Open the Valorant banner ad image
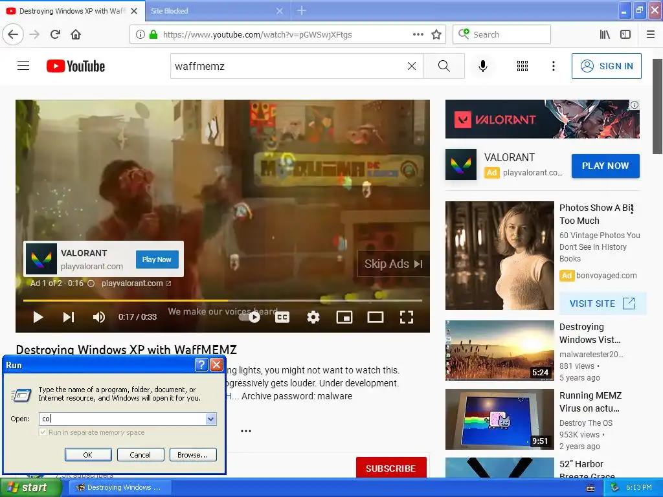The width and height of the screenshot is (663, 497). pyautogui.click(x=542, y=119)
